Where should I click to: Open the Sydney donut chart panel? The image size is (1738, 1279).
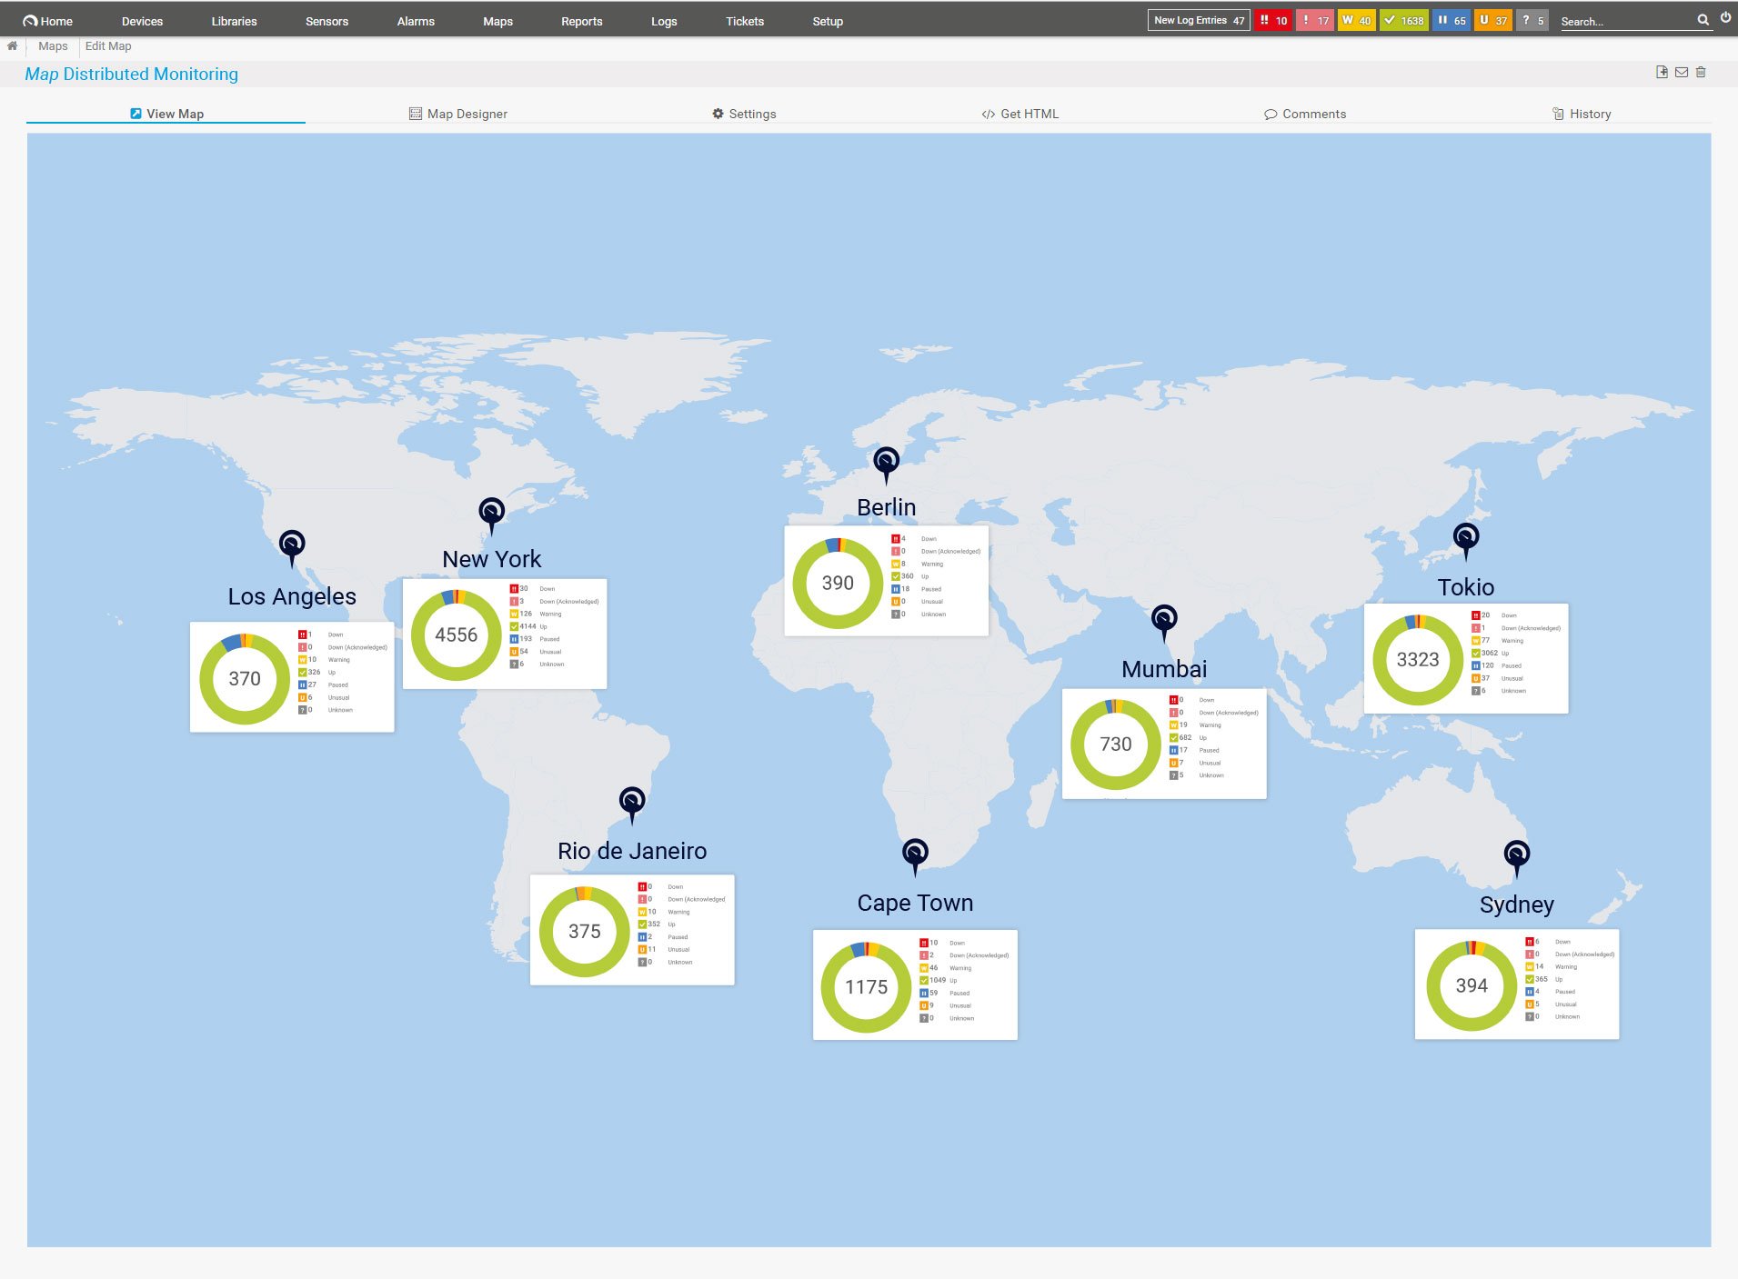[1516, 984]
